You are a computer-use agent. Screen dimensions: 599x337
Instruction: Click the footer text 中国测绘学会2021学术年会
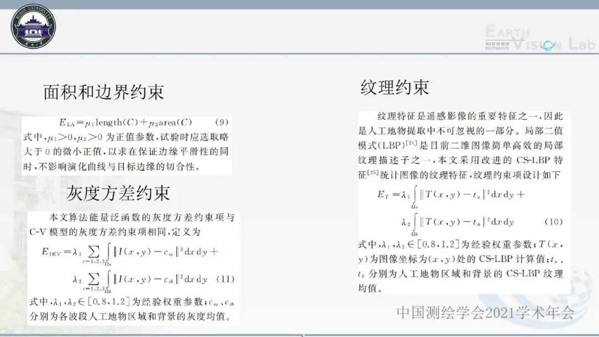tap(485, 313)
